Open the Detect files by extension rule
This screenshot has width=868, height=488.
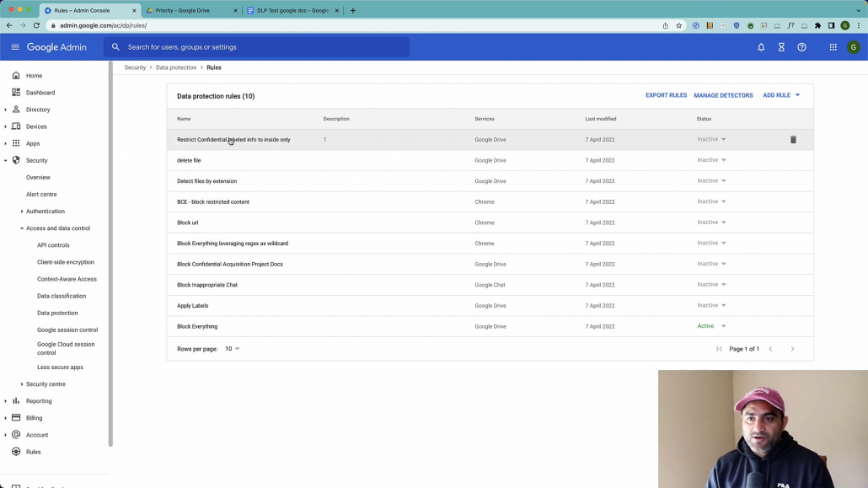[x=207, y=181]
